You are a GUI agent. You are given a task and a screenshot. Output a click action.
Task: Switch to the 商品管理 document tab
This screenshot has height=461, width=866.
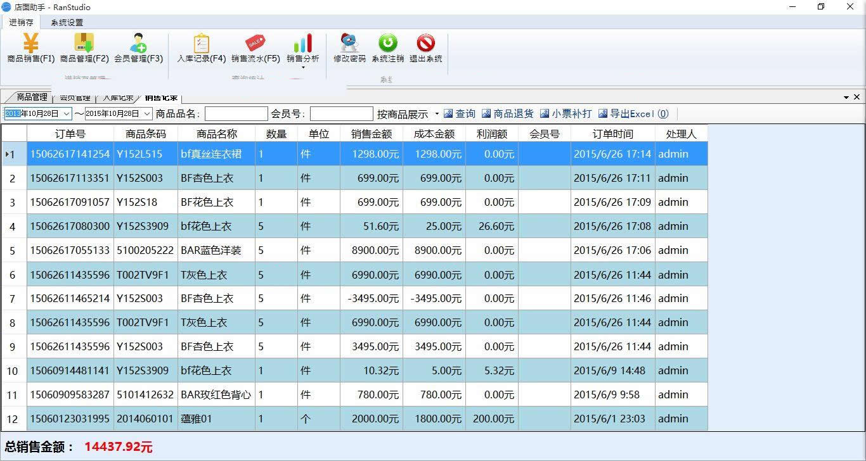point(32,97)
